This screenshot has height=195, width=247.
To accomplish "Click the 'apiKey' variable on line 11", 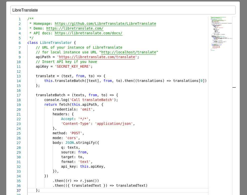I will tap(42, 66).
